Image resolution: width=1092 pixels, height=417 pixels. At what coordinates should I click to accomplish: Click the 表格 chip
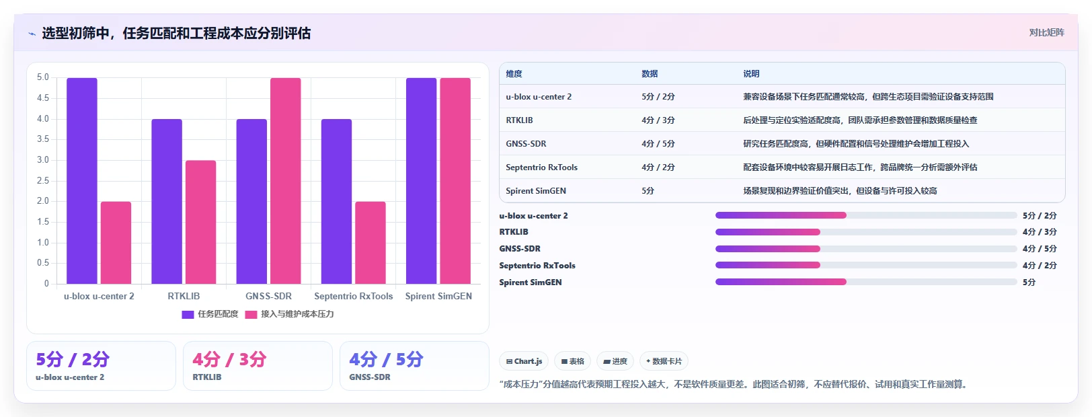pos(573,361)
